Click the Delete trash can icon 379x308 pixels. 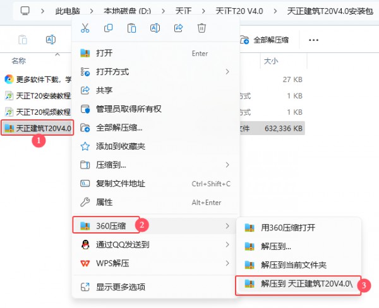pos(202,28)
